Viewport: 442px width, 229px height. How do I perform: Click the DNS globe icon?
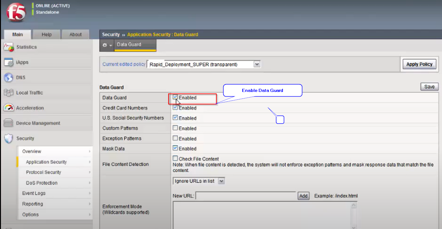click(9, 78)
